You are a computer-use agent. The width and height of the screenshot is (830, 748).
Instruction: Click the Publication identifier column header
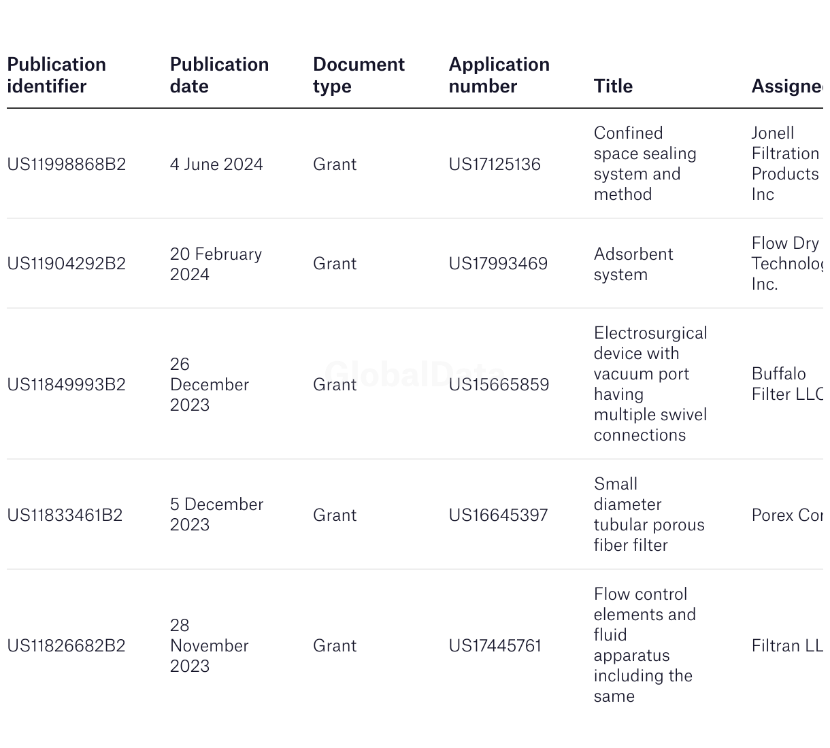point(56,75)
